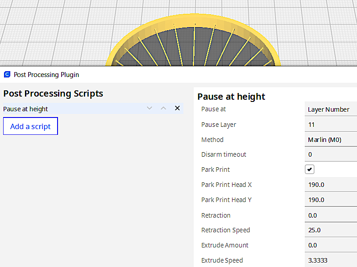The width and height of the screenshot is (357, 267).
Task: Edit the Extrude Amount field
Action: click(331, 245)
